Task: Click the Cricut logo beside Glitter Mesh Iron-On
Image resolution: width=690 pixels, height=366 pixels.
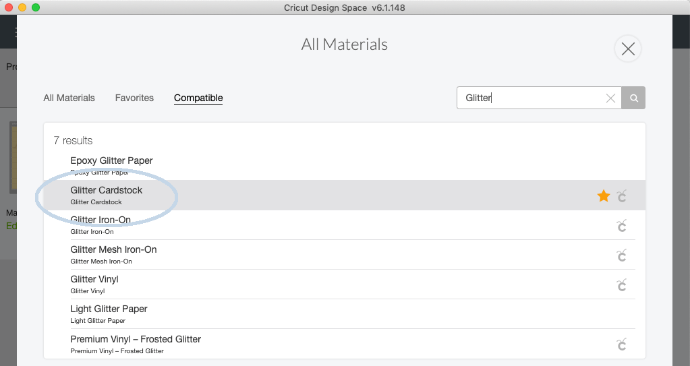Action: (622, 255)
